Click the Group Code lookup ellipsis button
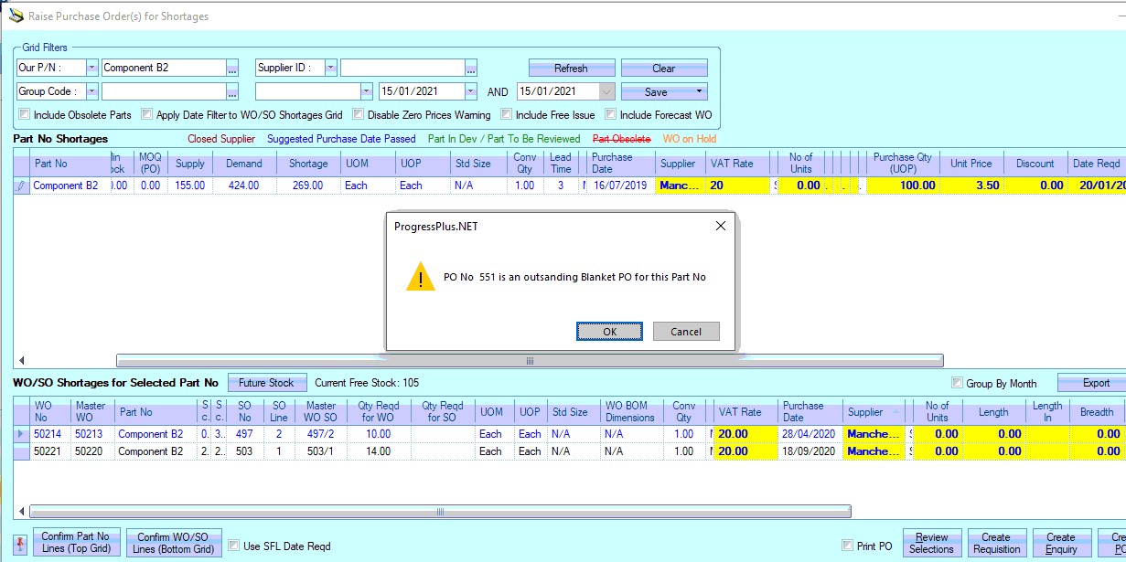Image resolution: width=1126 pixels, height=562 pixels. point(232,91)
